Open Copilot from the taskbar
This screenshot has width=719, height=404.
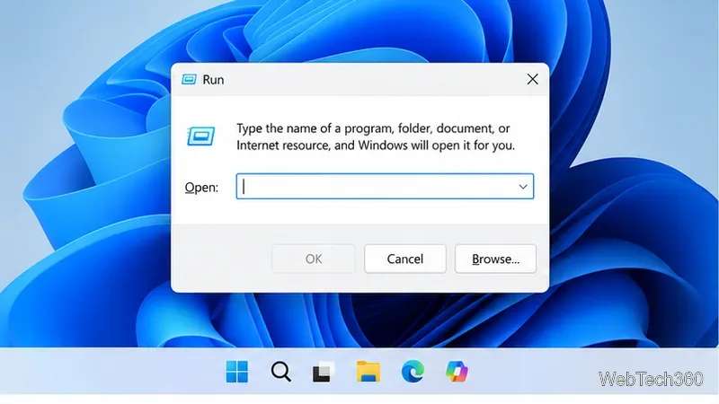point(457,372)
